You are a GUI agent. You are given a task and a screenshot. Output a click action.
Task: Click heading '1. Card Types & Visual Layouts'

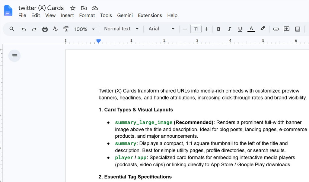click(x=136, y=110)
